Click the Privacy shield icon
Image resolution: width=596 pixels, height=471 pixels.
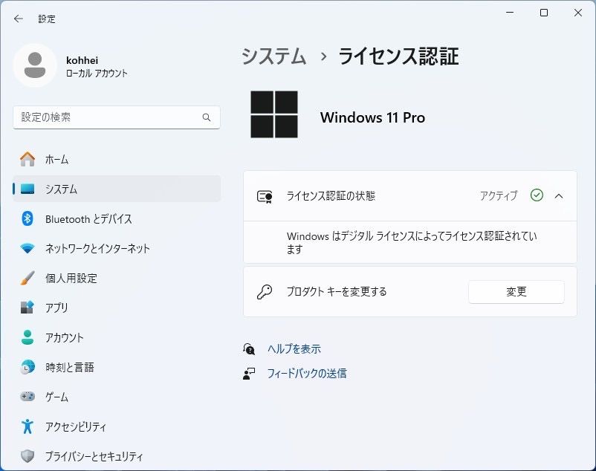coord(27,456)
